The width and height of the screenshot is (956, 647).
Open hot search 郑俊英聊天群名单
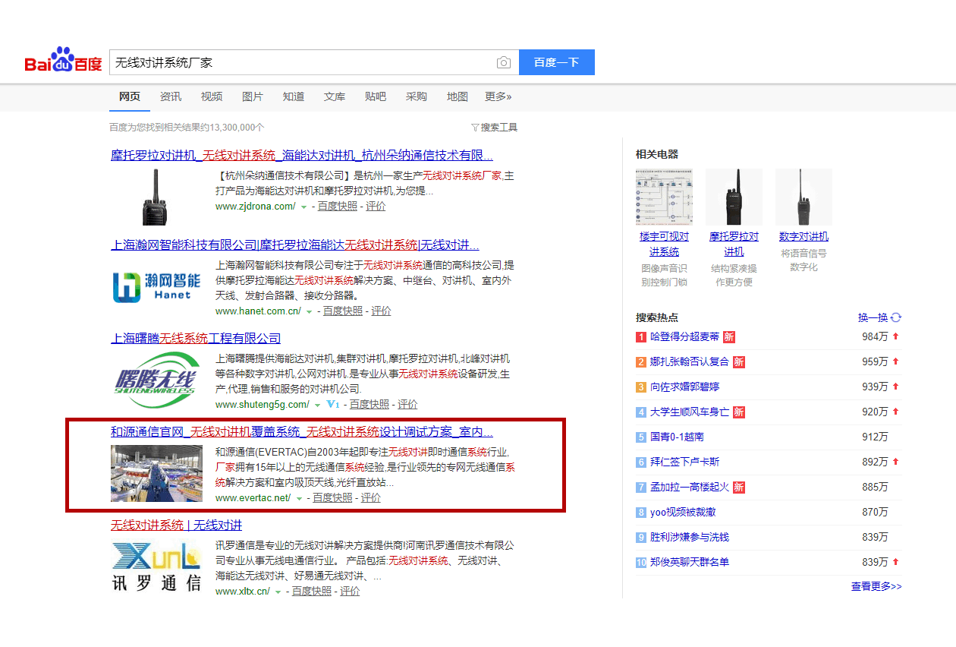[690, 562]
